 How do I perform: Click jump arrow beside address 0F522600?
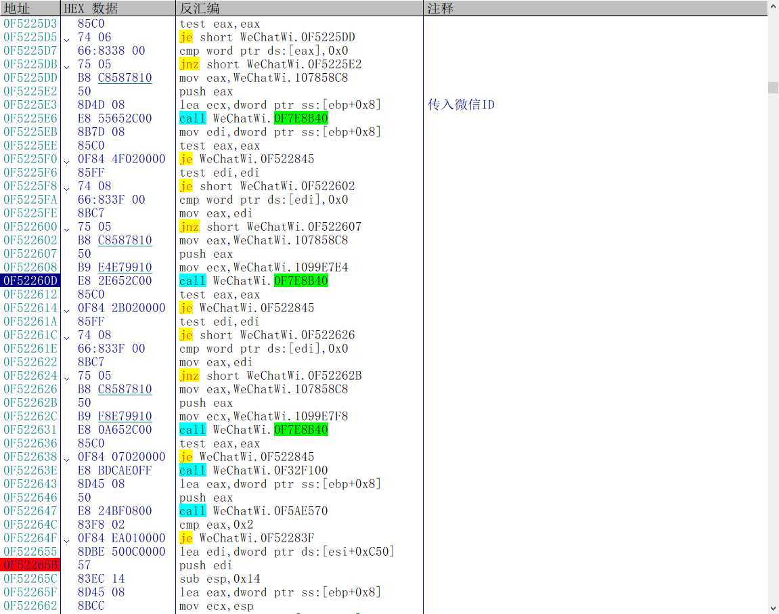point(66,229)
